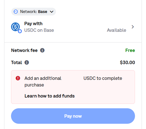Click the Pay with heading
146x129 pixels.
(x=33, y=23)
